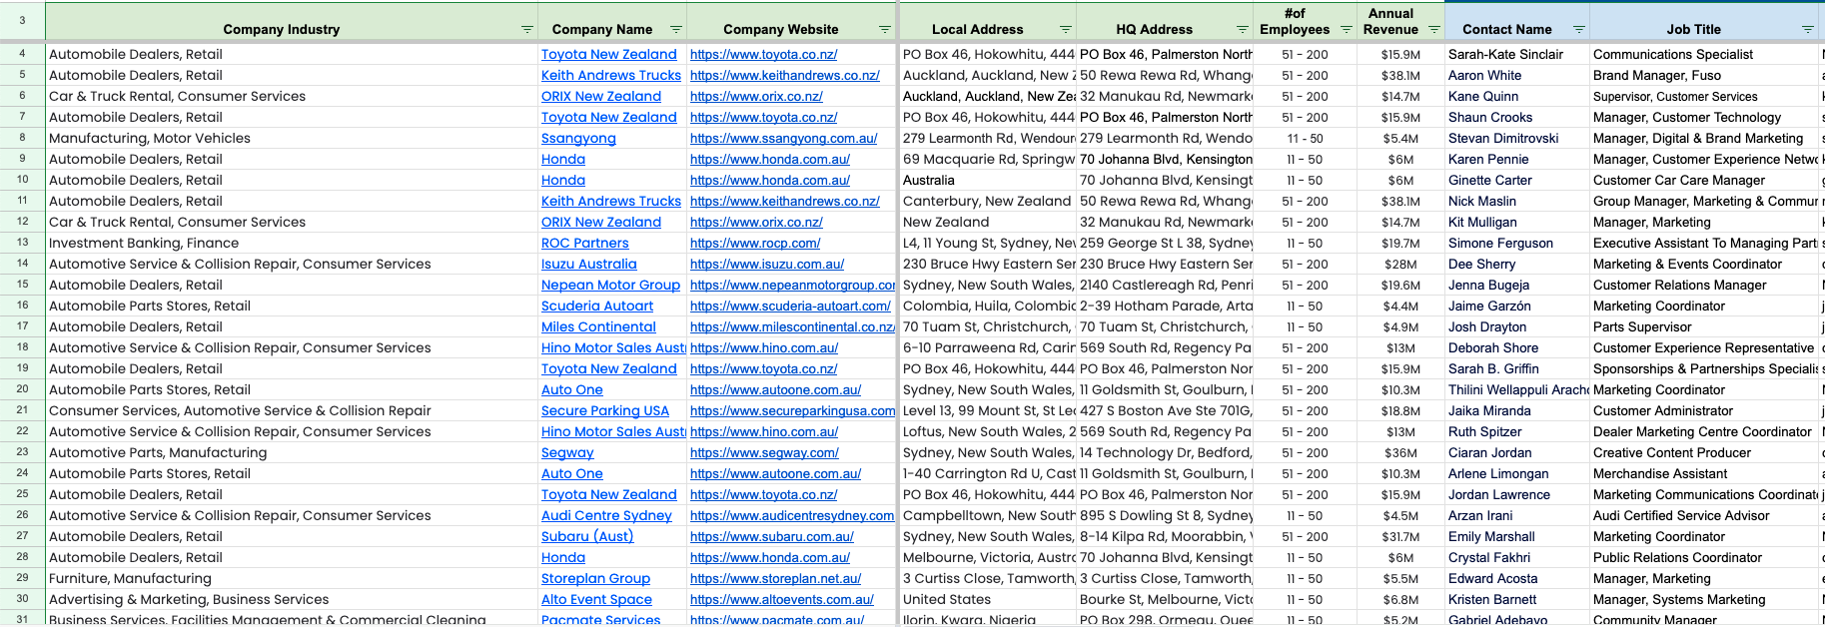Select the Aaron White contact cell
Screen dimensions: 1825x627
point(1517,76)
